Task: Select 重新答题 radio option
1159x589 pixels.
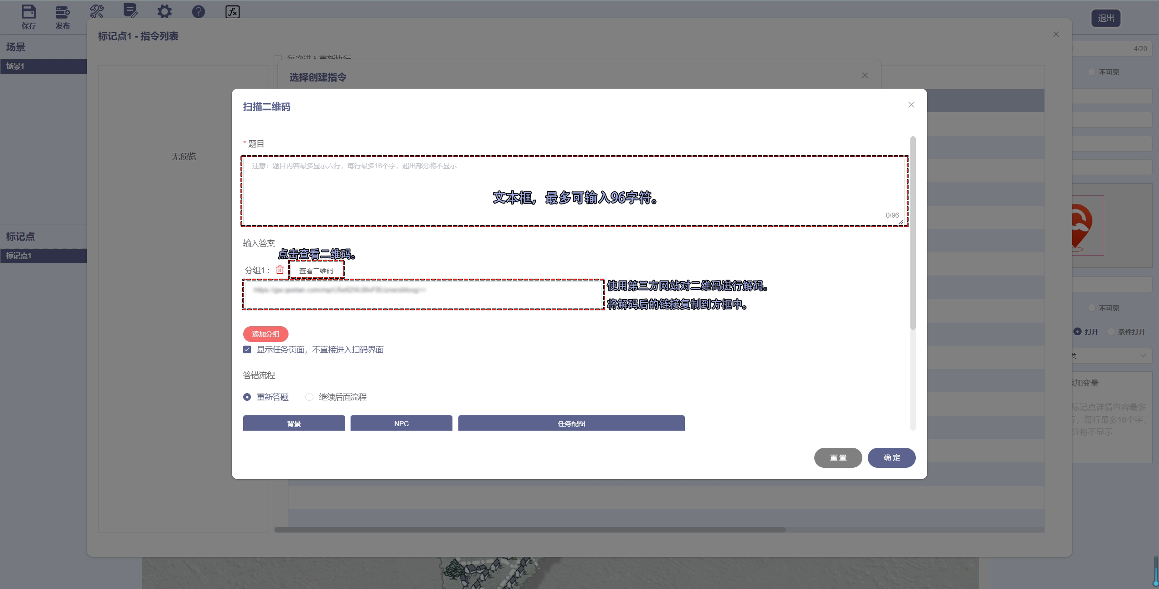Action: [x=247, y=397]
